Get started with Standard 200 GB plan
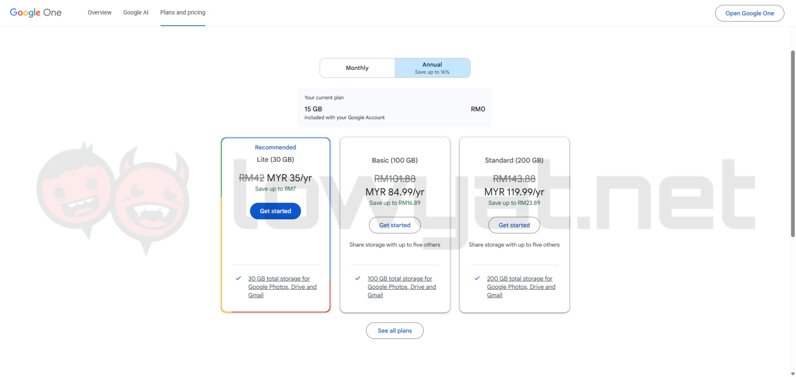This screenshot has width=796, height=377. point(514,225)
